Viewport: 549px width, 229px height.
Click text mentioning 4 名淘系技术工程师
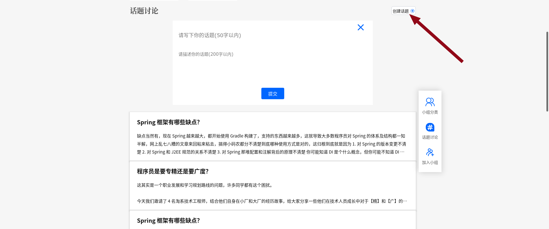coord(272,201)
